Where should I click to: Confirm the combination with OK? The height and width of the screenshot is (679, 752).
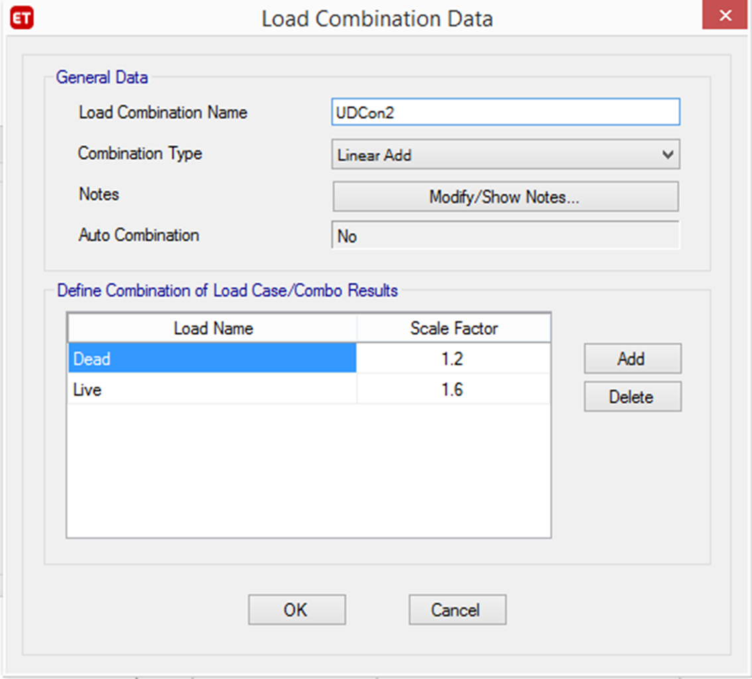[x=296, y=609]
